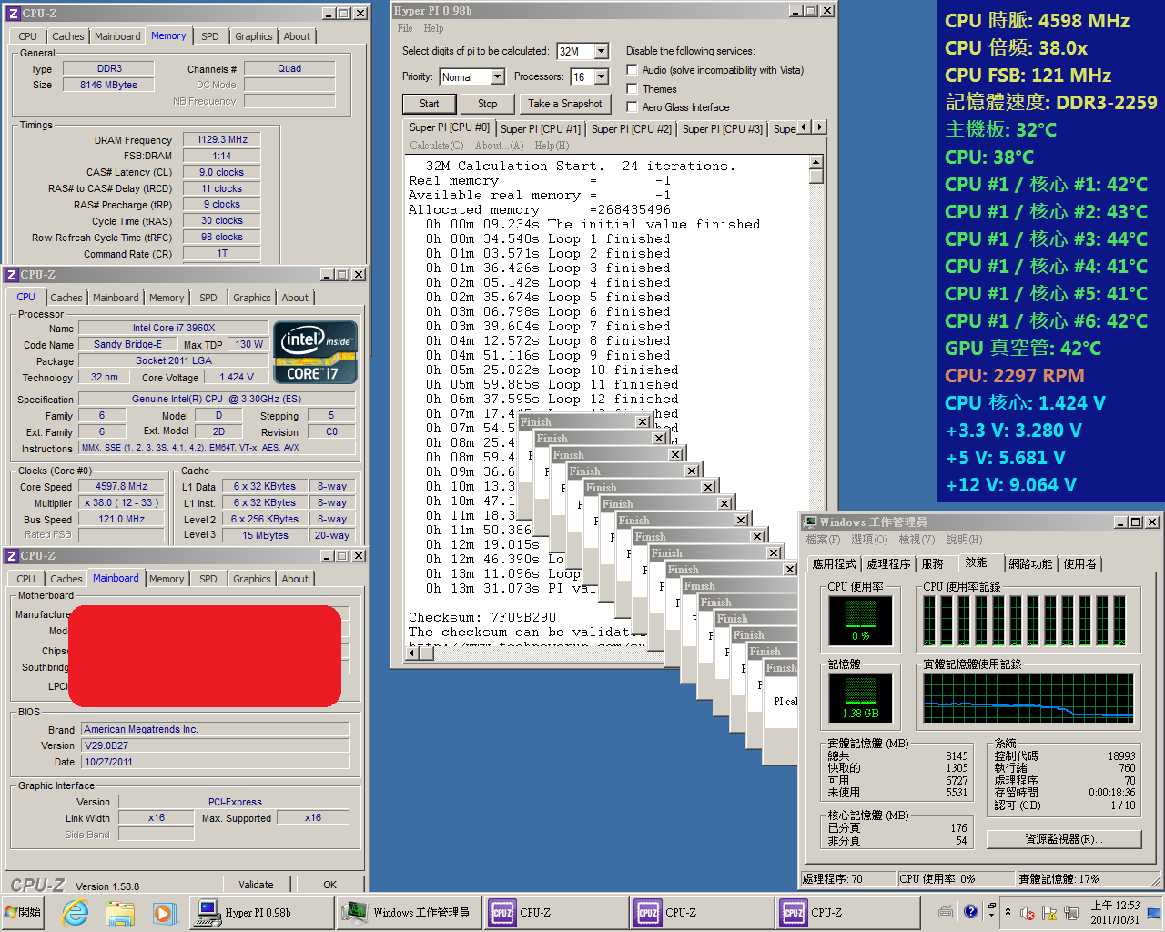Switch to Task Manager 應用程式 tab
Screen dimensions: 1165x932
[834, 564]
